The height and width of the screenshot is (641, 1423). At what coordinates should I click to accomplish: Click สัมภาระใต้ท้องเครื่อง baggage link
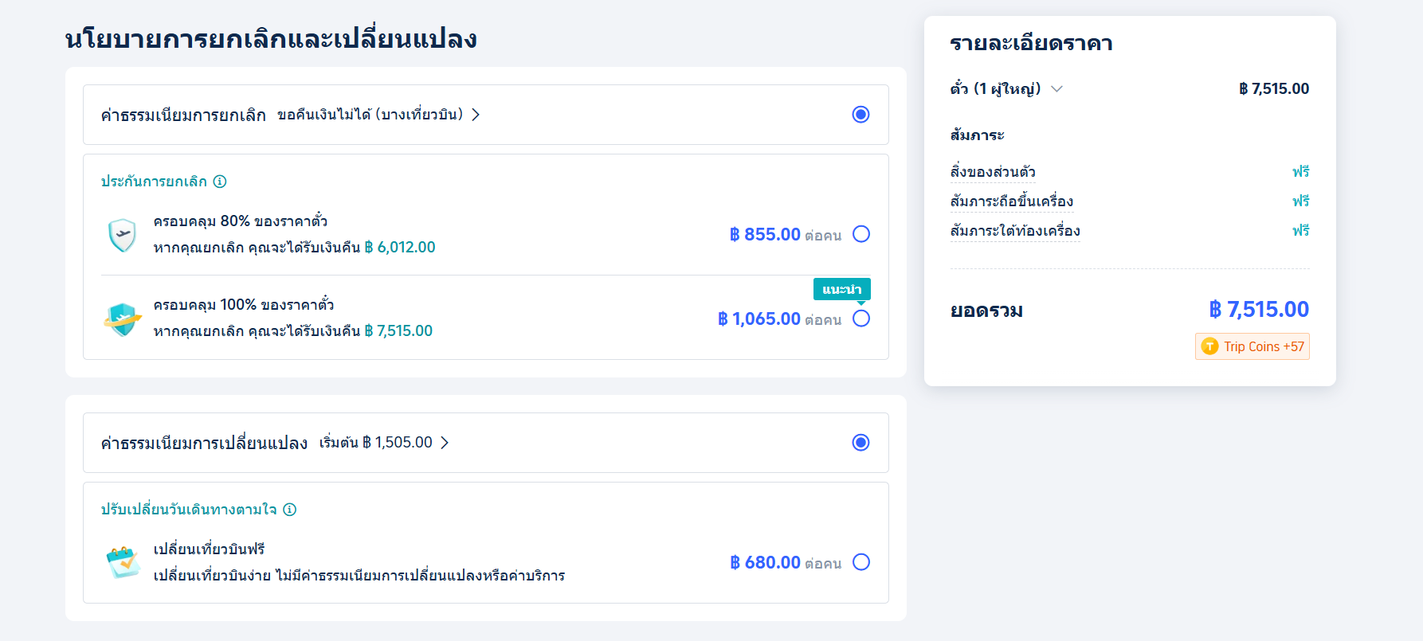pyautogui.click(x=1015, y=231)
